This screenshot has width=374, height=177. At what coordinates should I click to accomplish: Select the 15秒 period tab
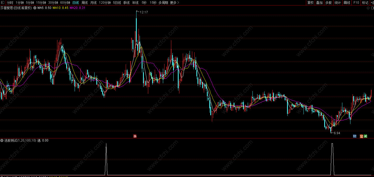tap(153, 3)
